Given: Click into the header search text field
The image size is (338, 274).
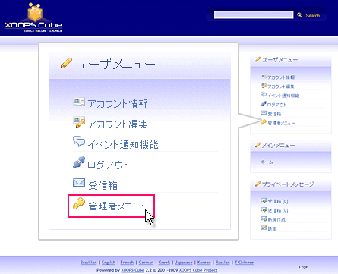Looking at the screenshot, I should (x=254, y=15).
